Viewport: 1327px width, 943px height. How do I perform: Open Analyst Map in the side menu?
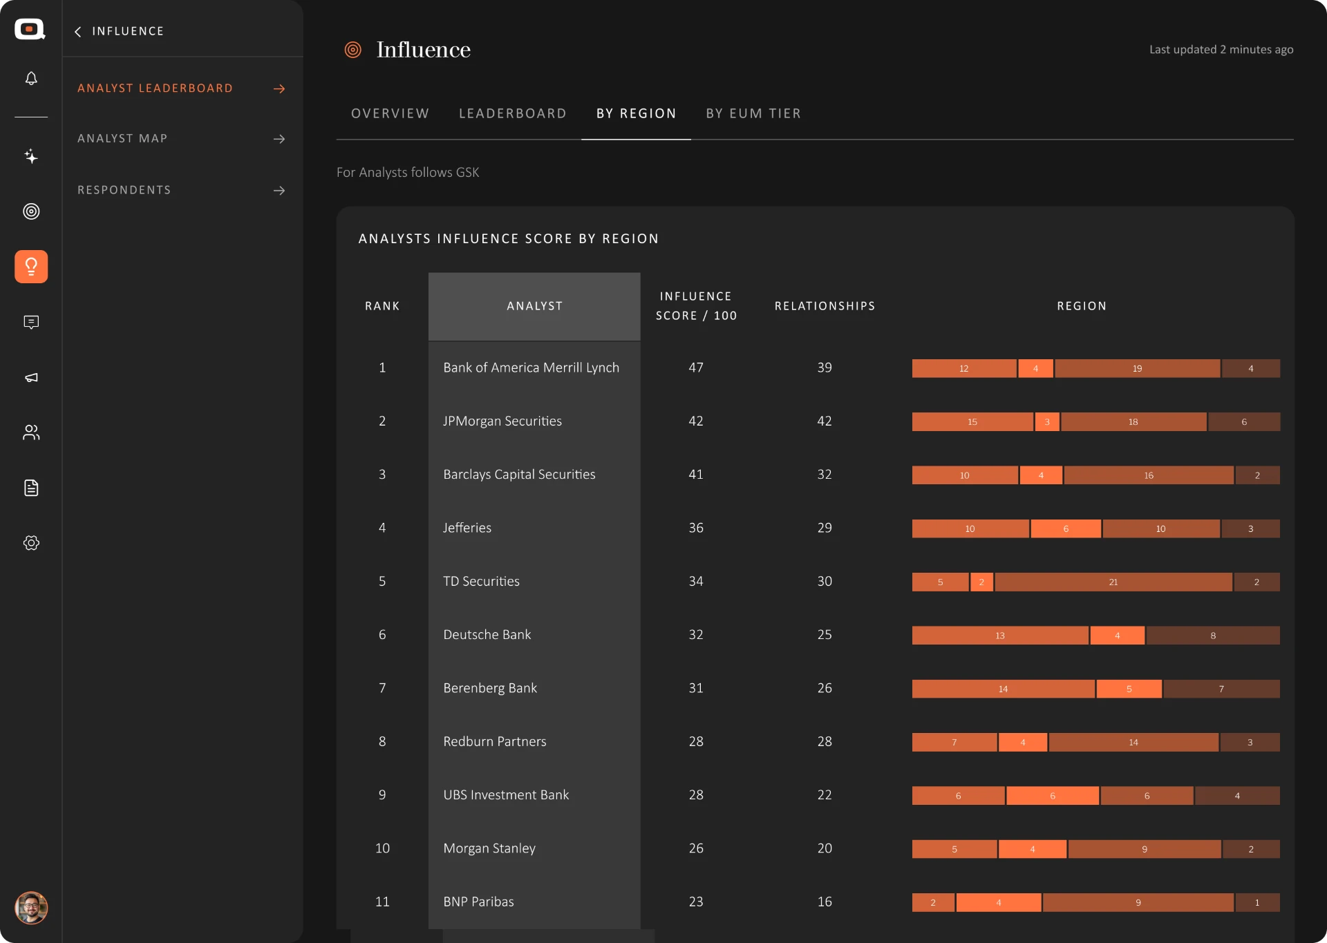tap(122, 139)
